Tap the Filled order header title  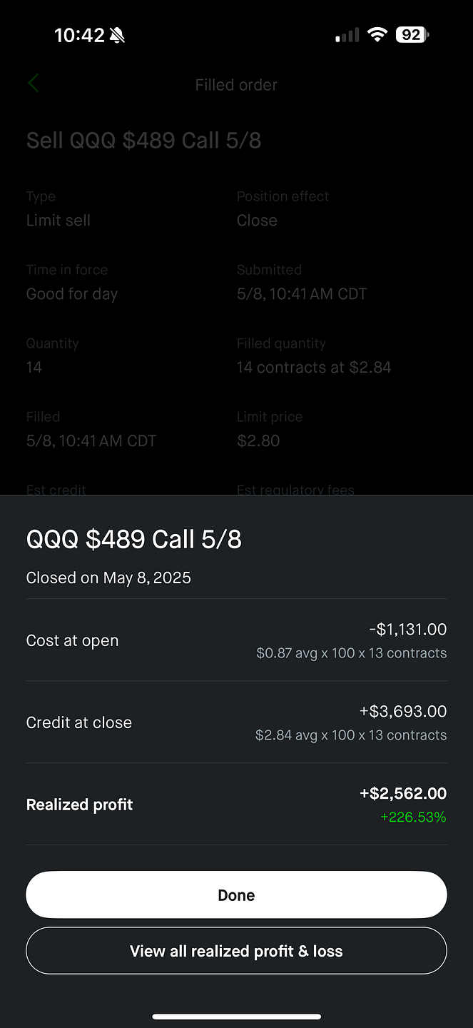tap(236, 84)
